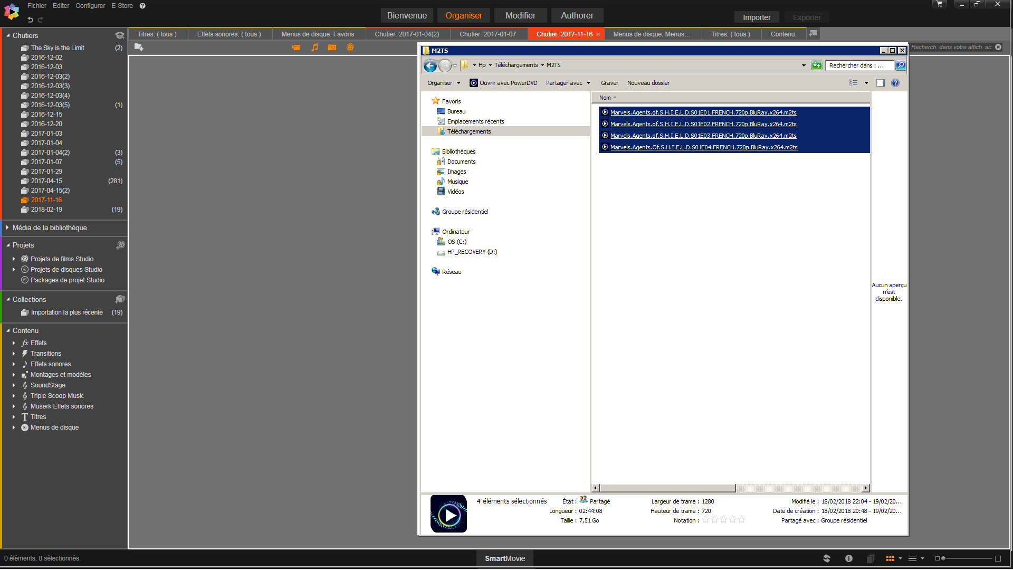The height and width of the screenshot is (570, 1013).
Task: Switch to the Authorer tab
Action: tap(577, 16)
